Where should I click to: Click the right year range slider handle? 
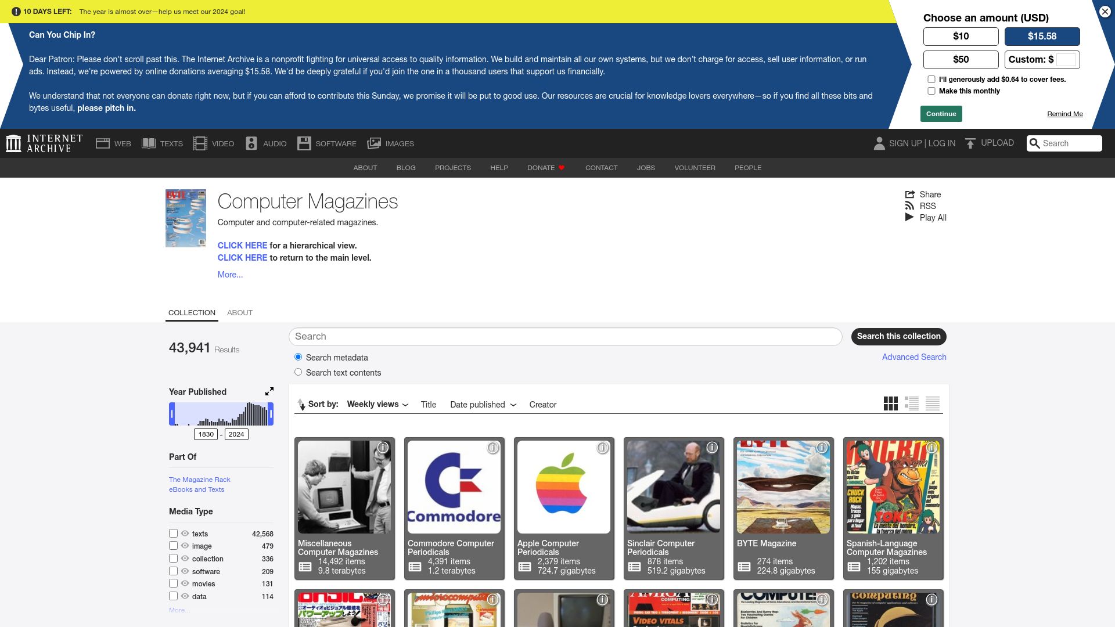coord(271,414)
